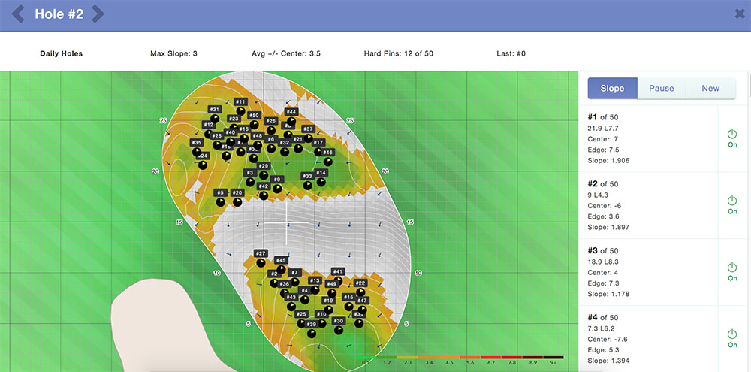Click the slope color legend bar
751x372 pixels.
click(x=461, y=358)
